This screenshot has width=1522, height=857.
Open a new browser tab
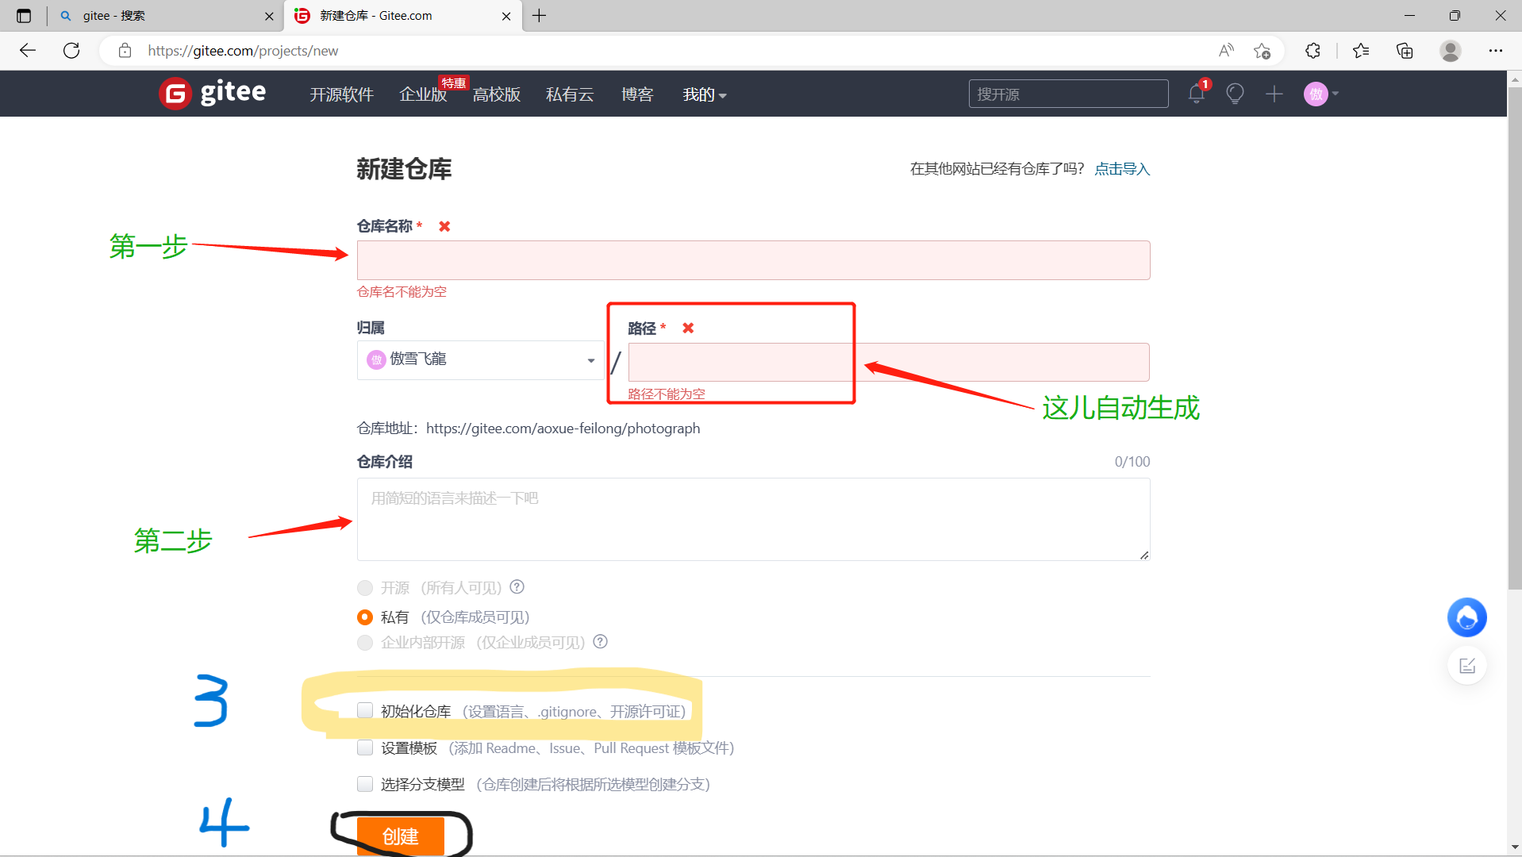[x=540, y=16]
